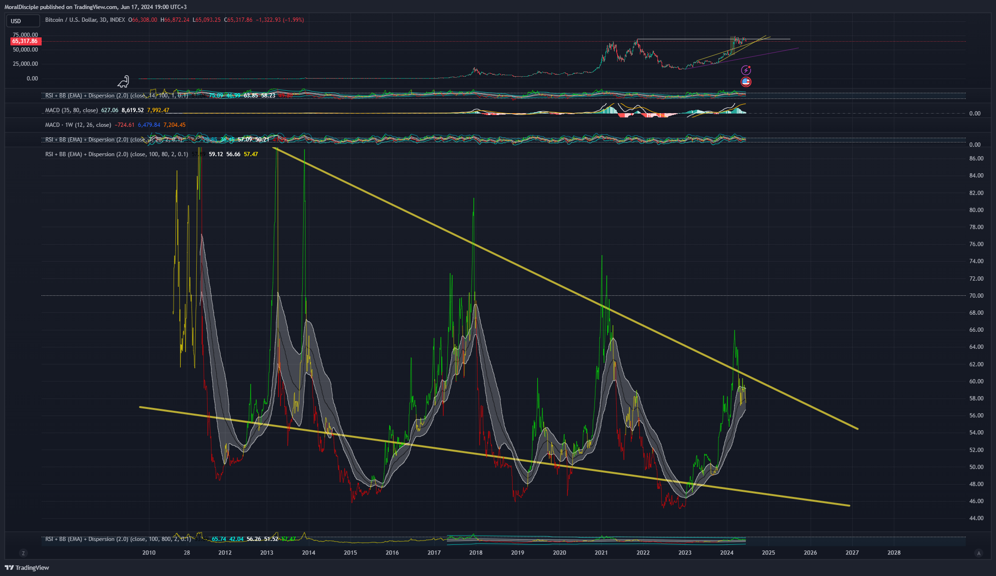Click the Z timezone button at bottom-left
The height and width of the screenshot is (576, 996).
click(x=23, y=553)
